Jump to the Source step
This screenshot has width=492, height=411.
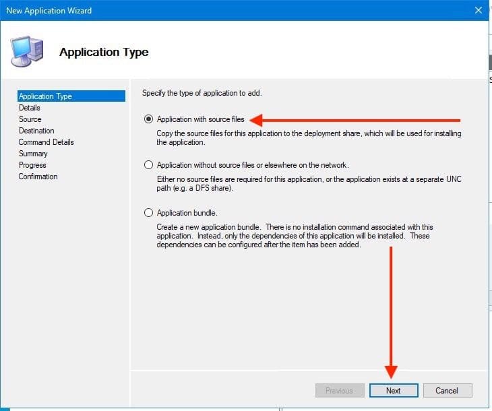[30, 119]
